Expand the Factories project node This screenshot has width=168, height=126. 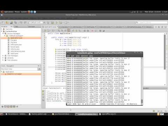pyautogui.click(x=1, y=29)
